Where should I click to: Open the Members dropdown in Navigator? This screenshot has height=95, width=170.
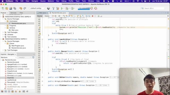9,58
